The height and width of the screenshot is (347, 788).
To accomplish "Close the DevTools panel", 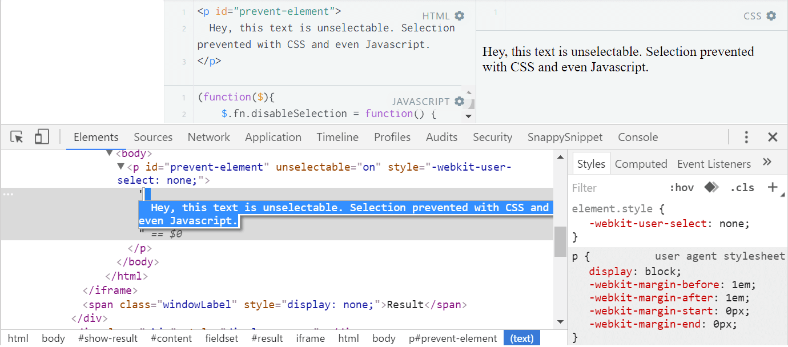I will (x=773, y=137).
